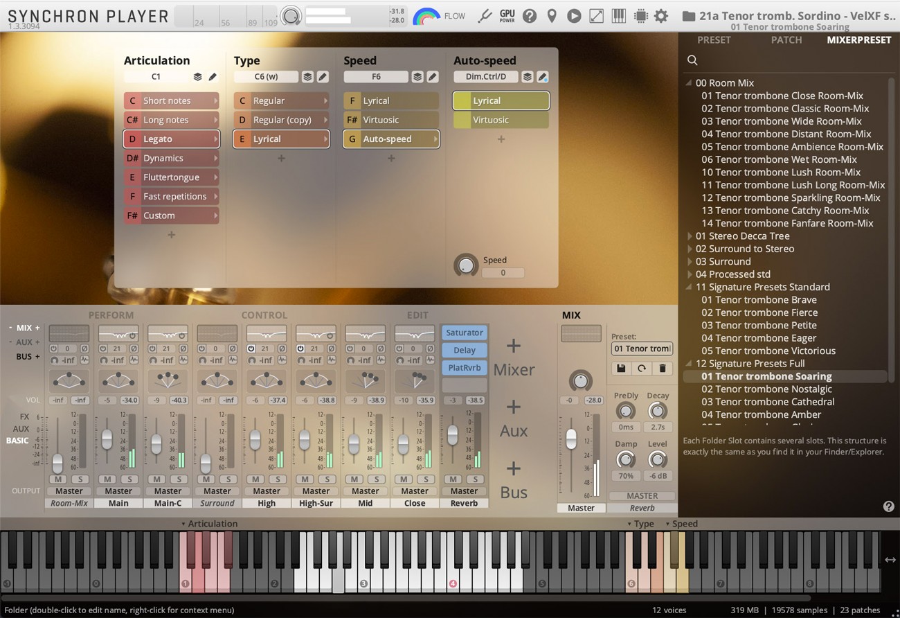
Task: Adjust the Master channel volume fader
Action: click(x=571, y=439)
